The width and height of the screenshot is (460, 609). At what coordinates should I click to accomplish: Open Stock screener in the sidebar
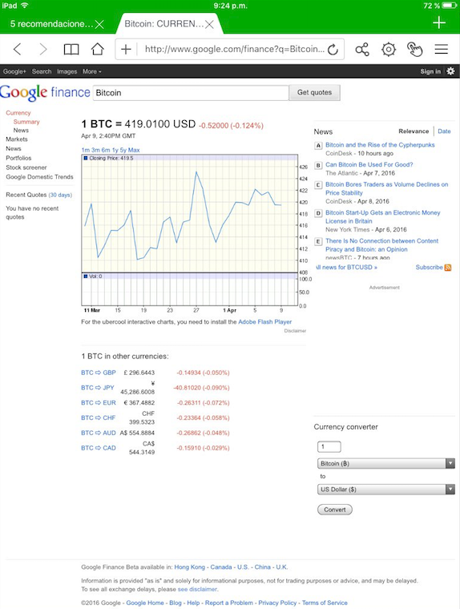pos(26,167)
